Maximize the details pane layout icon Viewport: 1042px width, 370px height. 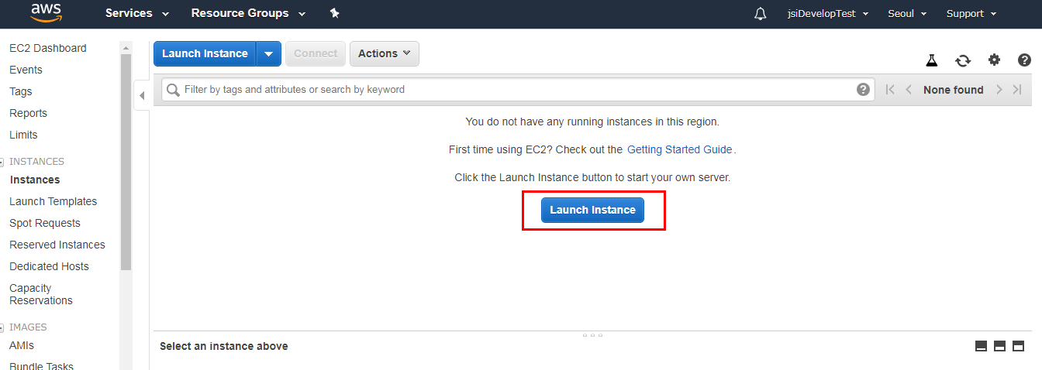point(1019,346)
